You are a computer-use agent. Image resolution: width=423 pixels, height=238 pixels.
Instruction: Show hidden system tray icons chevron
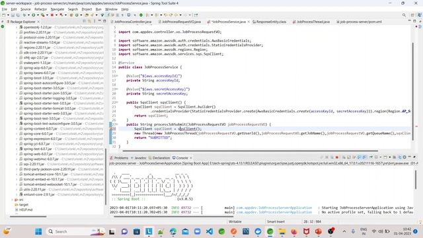pos(344,231)
